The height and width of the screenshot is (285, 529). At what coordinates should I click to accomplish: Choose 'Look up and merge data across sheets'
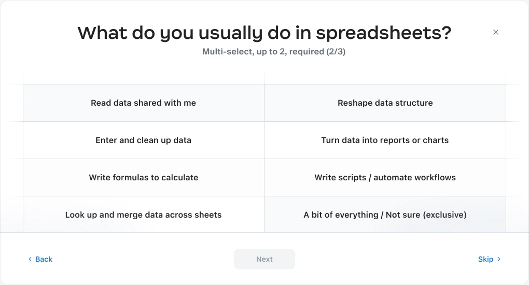click(x=143, y=215)
